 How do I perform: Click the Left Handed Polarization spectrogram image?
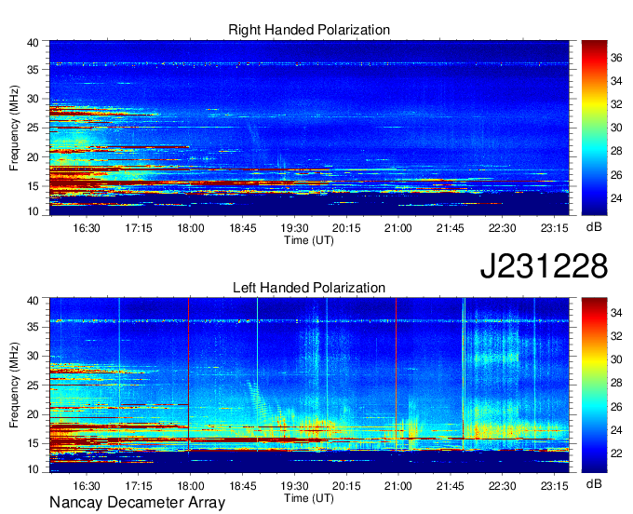tap(309, 385)
